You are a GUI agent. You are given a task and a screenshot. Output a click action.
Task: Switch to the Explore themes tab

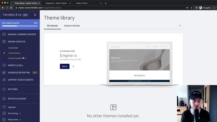click(x=72, y=26)
